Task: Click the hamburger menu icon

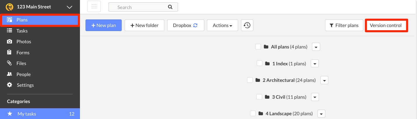Action: [94, 6]
